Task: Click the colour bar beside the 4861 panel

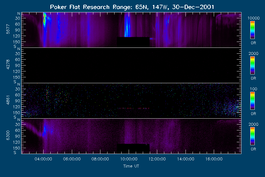Action: (x=253, y=101)
